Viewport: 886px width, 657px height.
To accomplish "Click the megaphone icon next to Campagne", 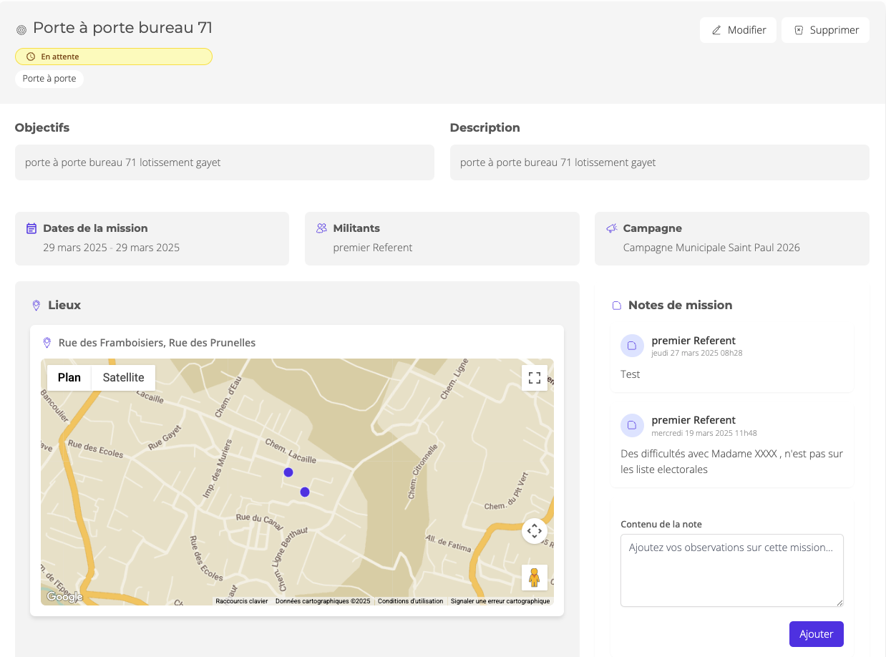I will pos(611,228).
